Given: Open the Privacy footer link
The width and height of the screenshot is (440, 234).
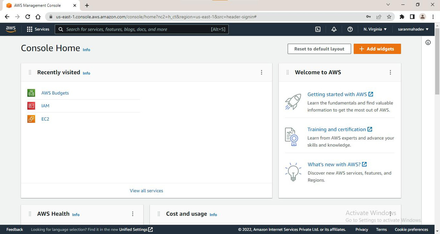Looking at the screenshot, I should (362, 230).
